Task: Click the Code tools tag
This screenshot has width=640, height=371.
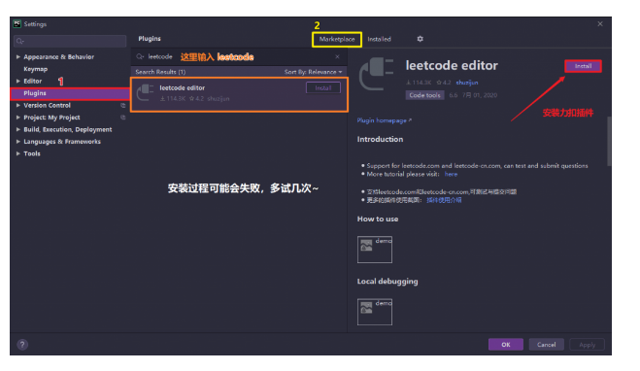Action: click(x=425, y=95)
